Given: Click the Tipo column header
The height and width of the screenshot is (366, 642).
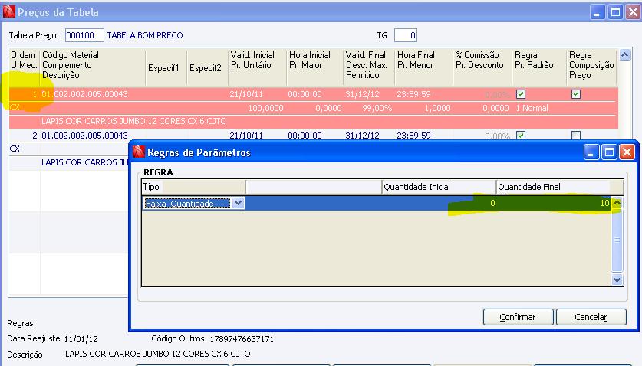Looking at the screenshot, I should tap(193, 187).
